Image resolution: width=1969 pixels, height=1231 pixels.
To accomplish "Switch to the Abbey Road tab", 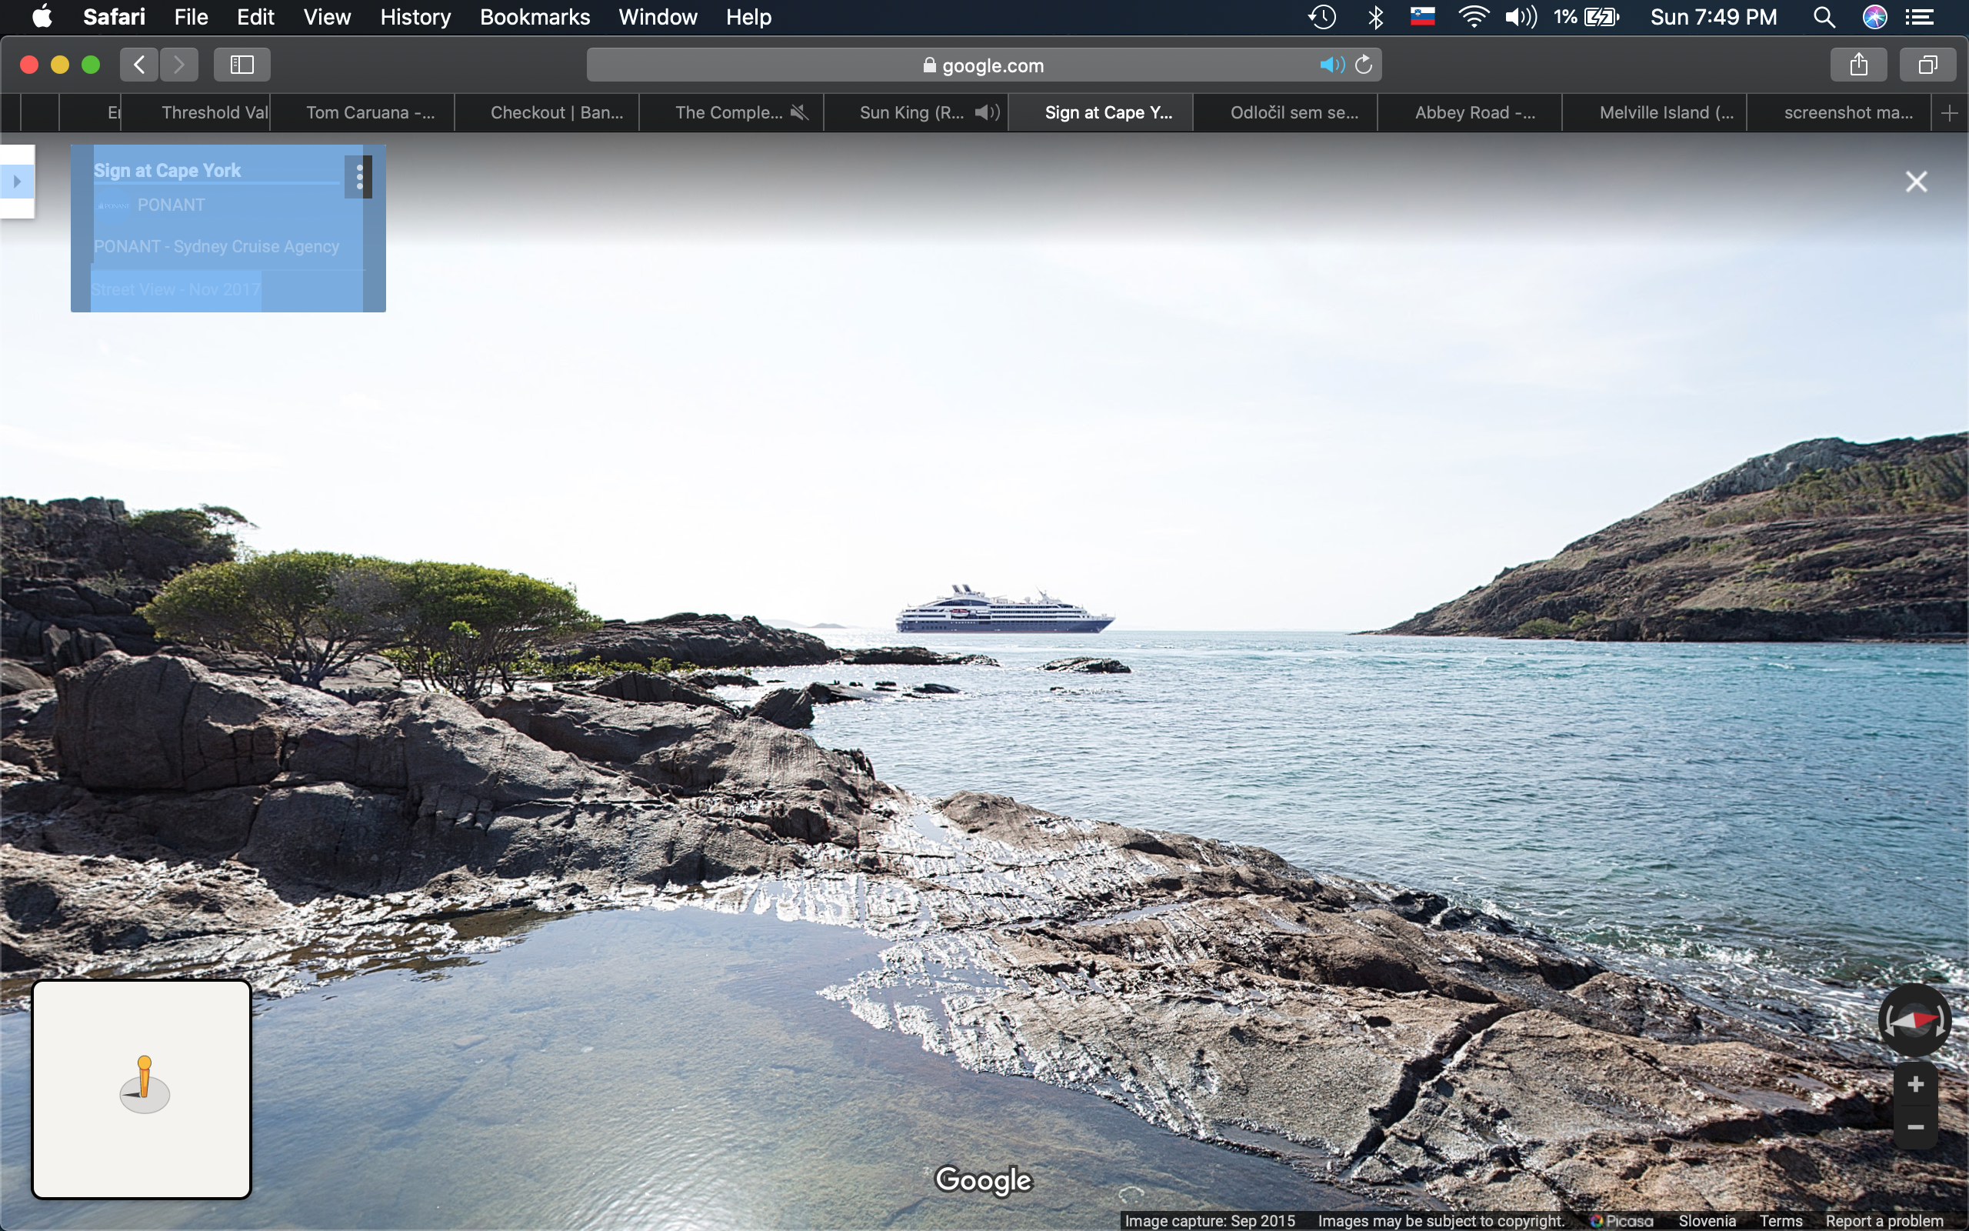I will (x=1474, y=112).
